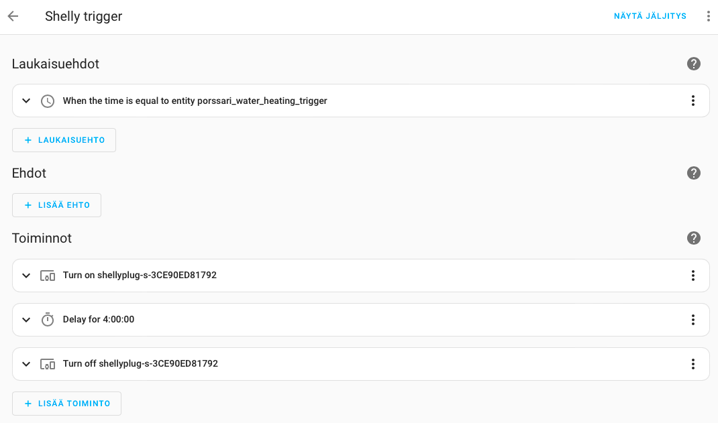Open help for Toiminnot section

694,238
